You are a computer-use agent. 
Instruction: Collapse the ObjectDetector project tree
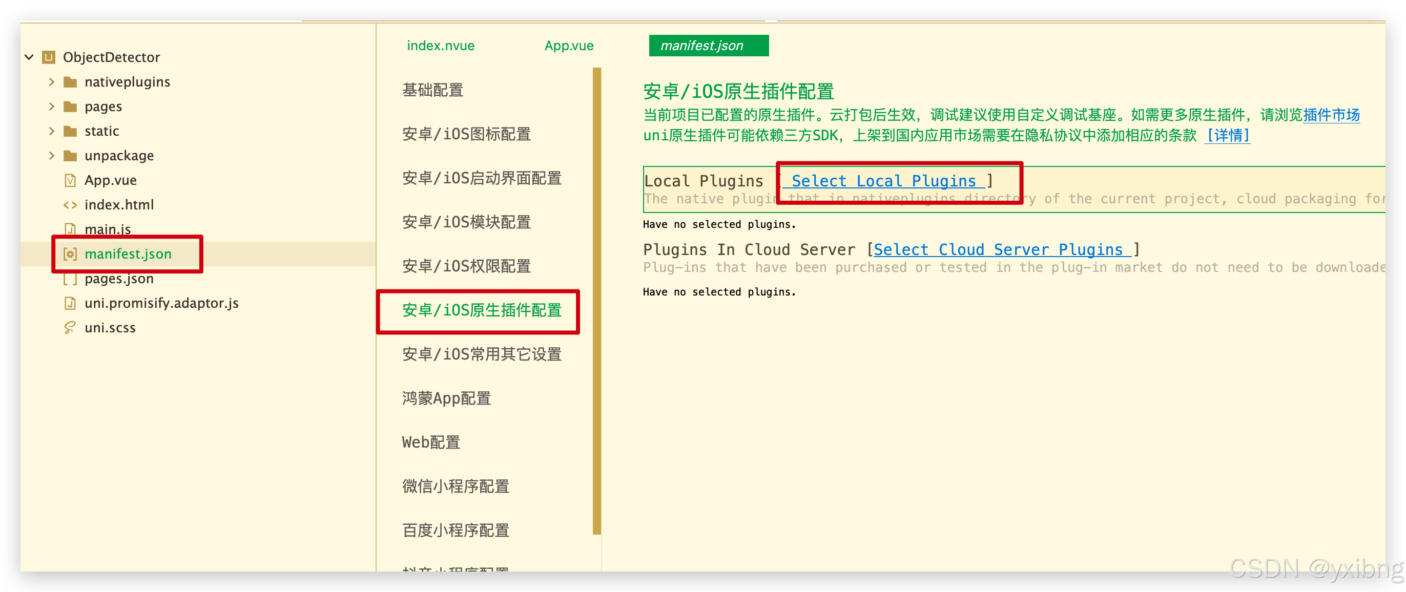30,57
